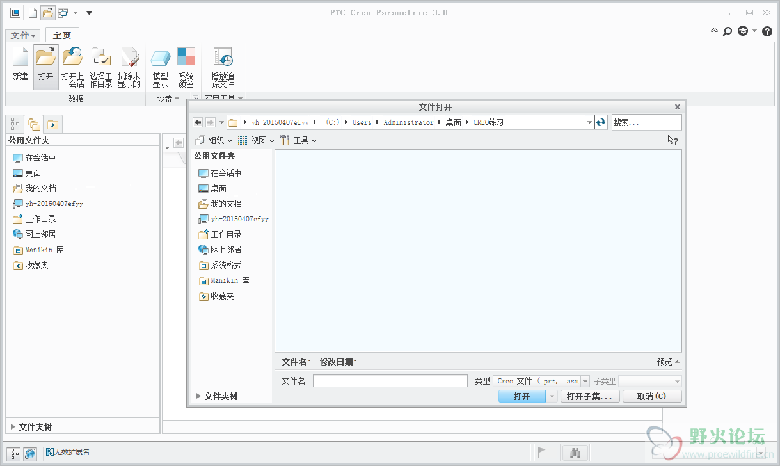Toggle browser display icon in status bar
The height and width of the screenshot is (466, 780).
coord(30,453)
